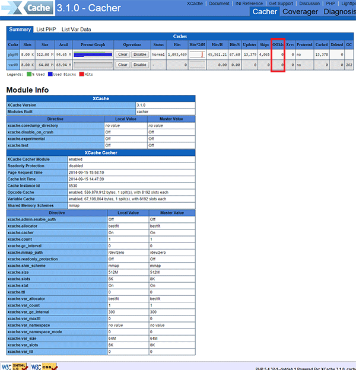Click the Updates column header
Screen dimensions: 356x370
tap(249, 44)
